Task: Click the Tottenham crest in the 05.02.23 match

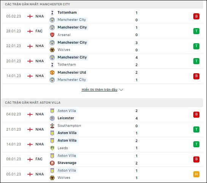Action: [x=52, y=13]
